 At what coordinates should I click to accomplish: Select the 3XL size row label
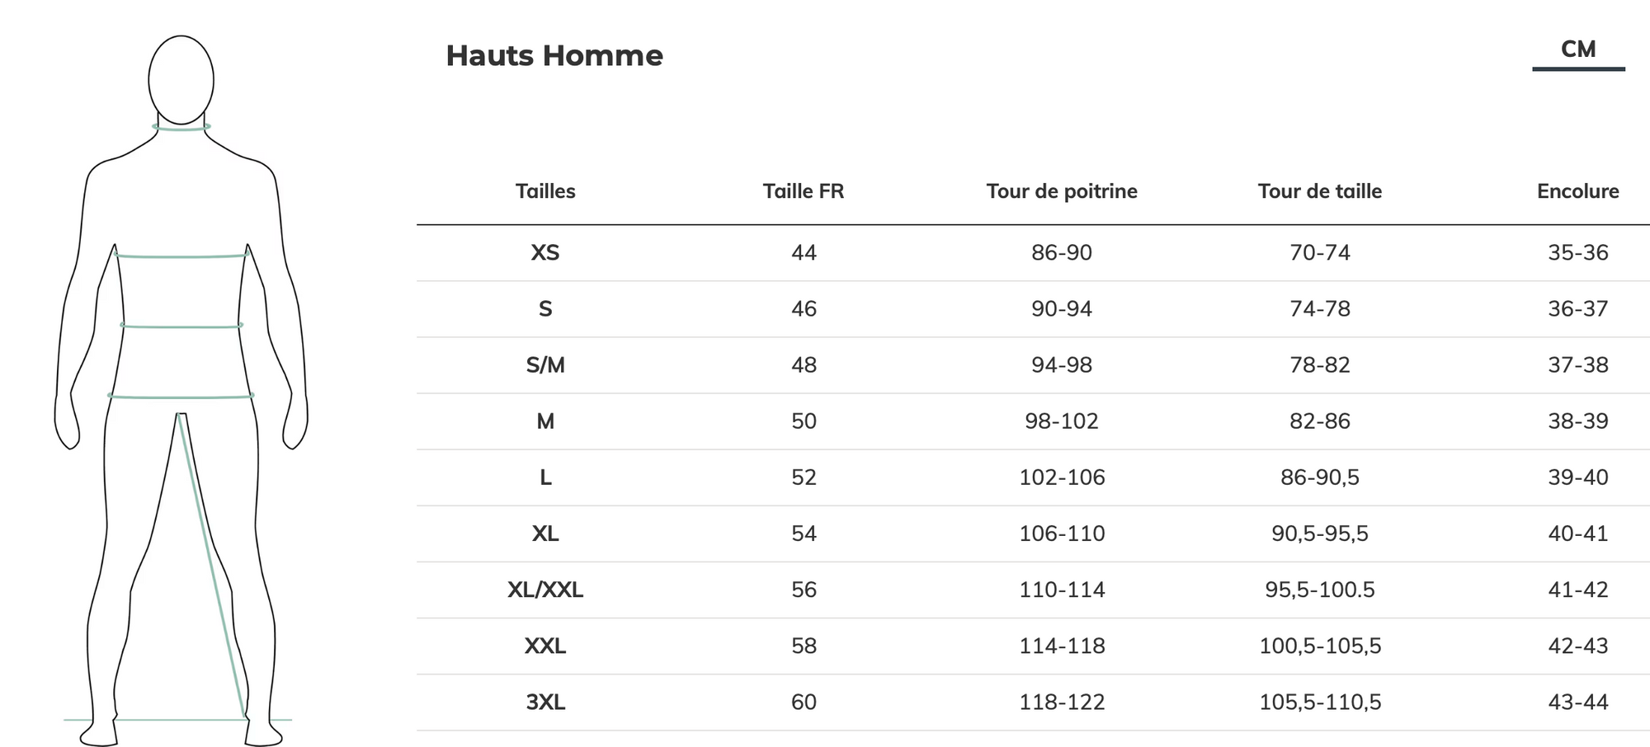545,702
